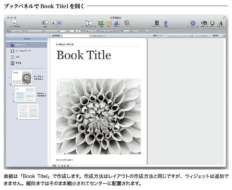The height and width of the screenshot is (190, 232).
Task: Select the dahlia flower cover image
Action: click(99, 117)
